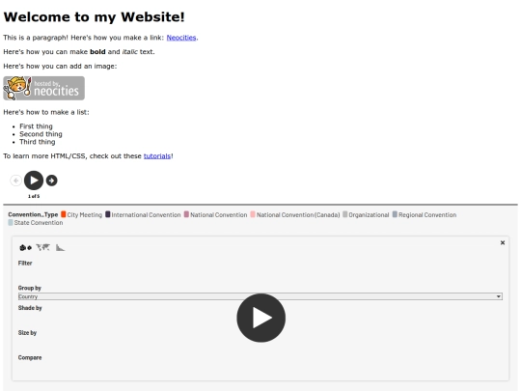Open the tutorials link
Image resolution: width=521 pixels, height=391 pixels.
(157, 156)
